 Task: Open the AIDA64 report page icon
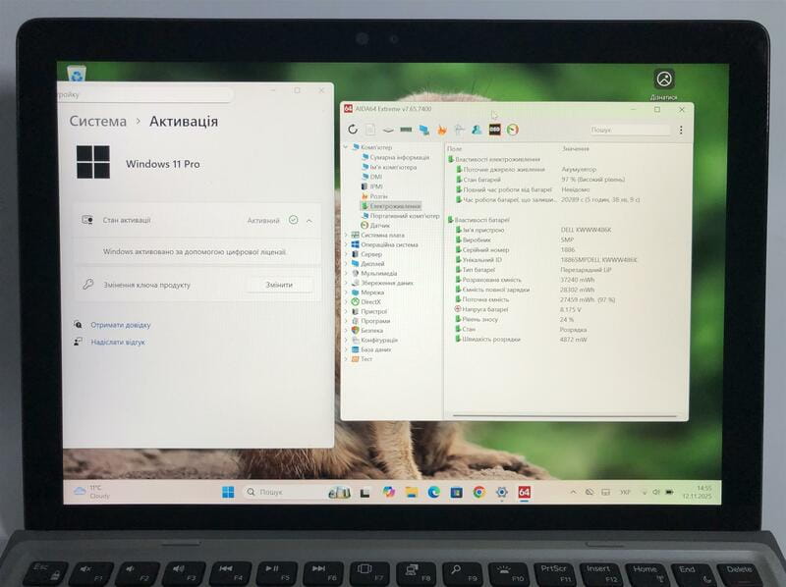click(371, 130)
